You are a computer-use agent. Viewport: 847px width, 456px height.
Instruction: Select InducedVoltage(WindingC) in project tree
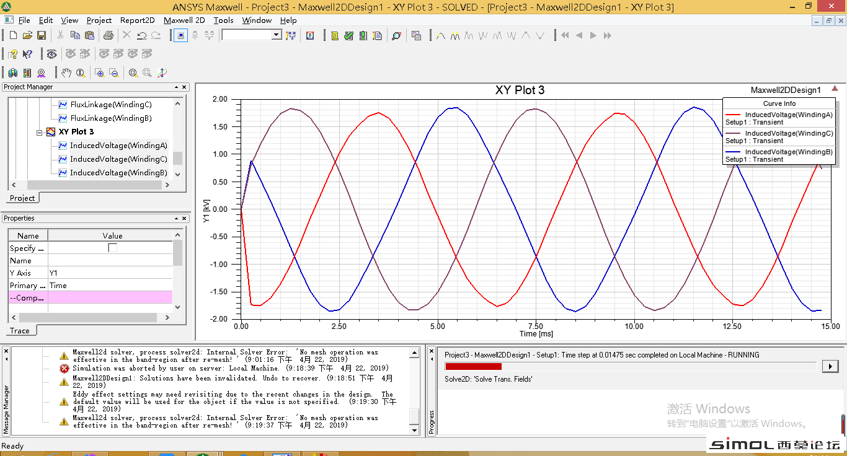click(x=118, y=159)
